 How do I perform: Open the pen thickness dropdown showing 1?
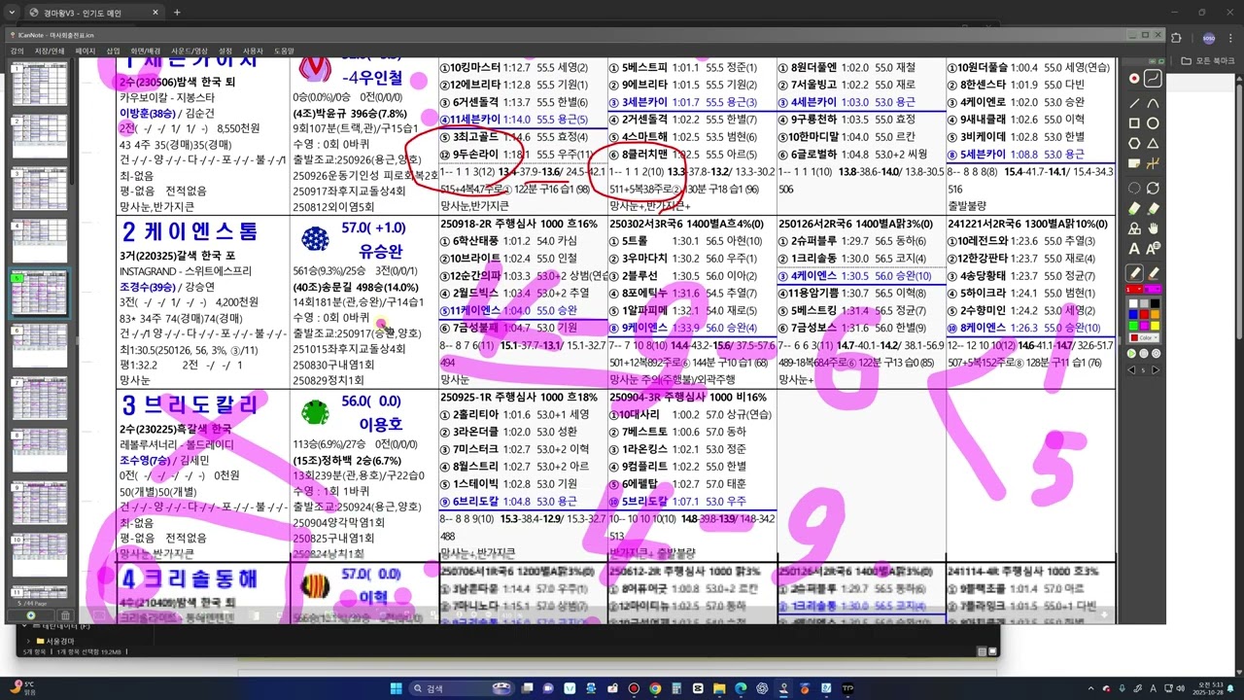pos(1133,288)
